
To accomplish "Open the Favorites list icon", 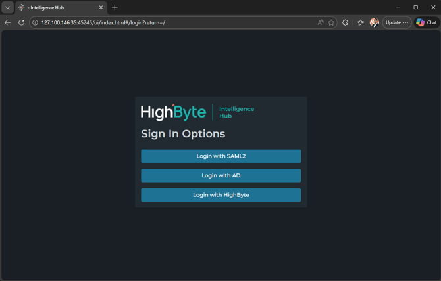I will (x=360, y=22).
